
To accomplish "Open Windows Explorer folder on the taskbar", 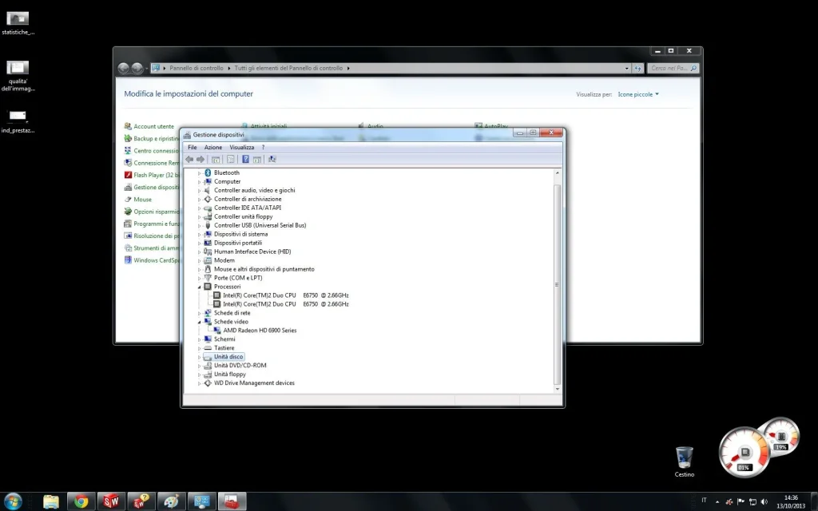I will [51, 501].
